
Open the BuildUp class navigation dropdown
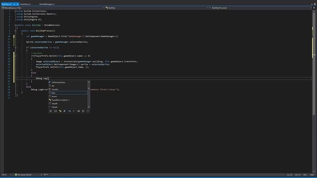[157, 8]
